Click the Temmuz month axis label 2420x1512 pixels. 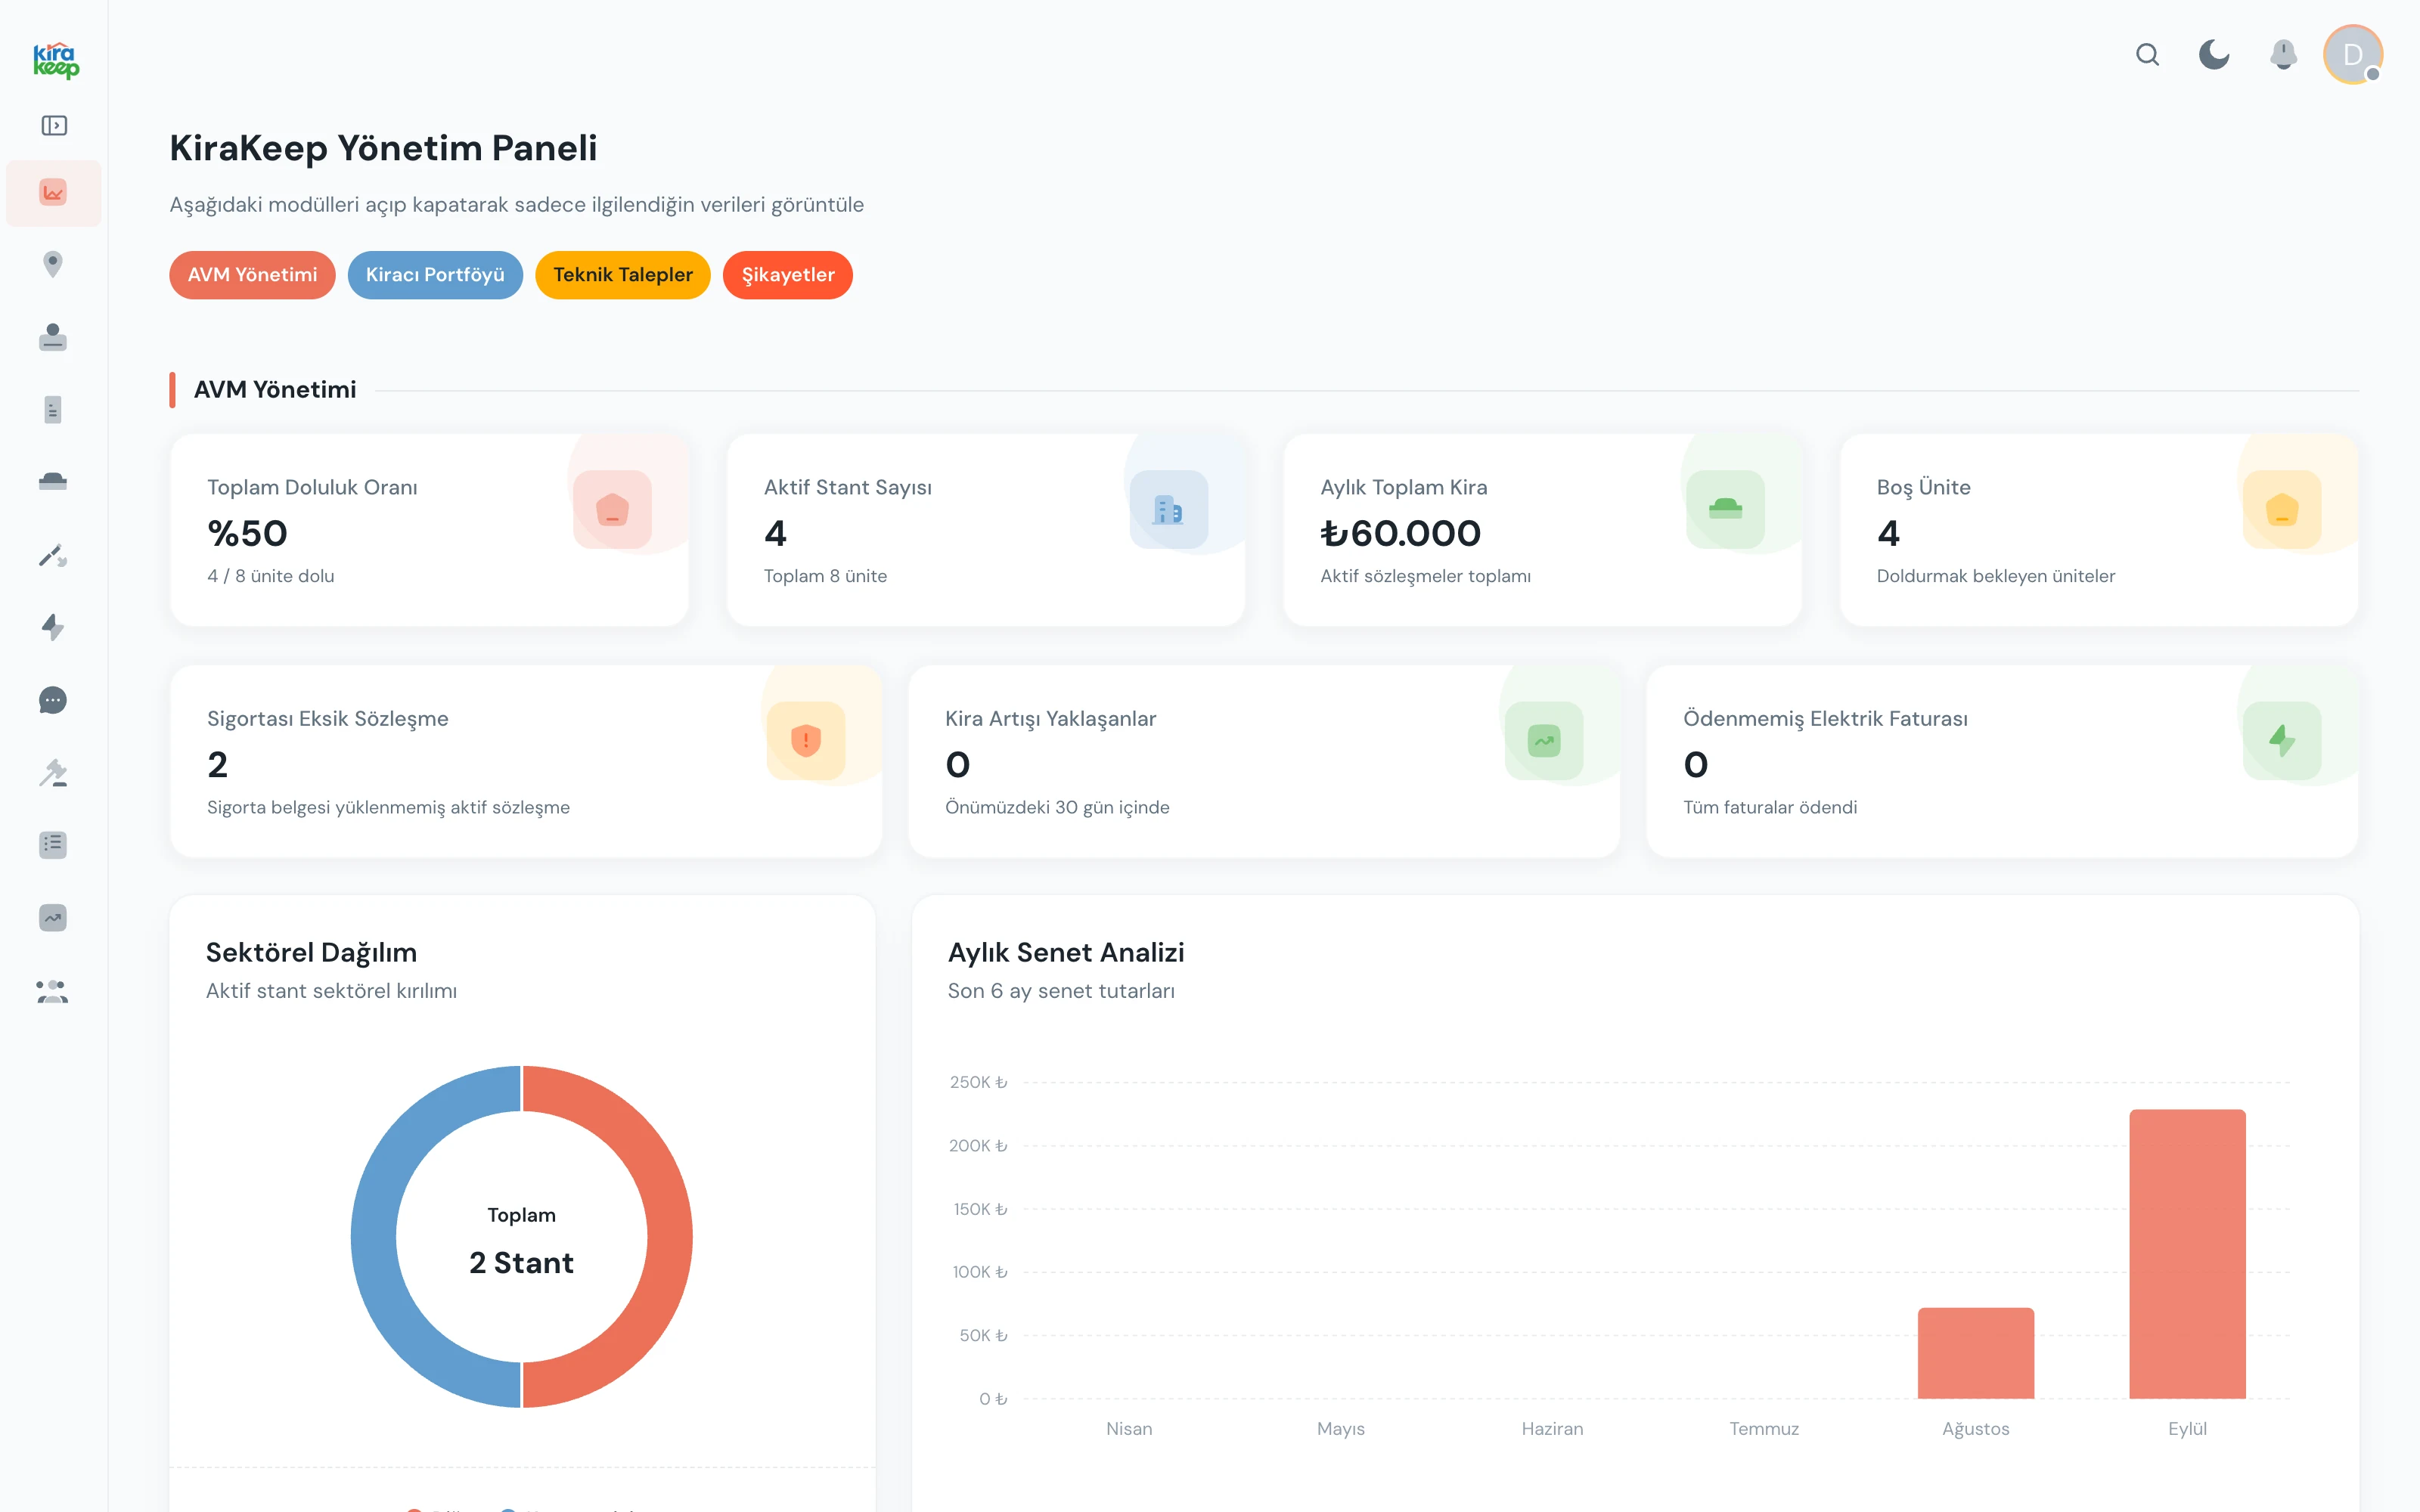click(1764, 1429)
